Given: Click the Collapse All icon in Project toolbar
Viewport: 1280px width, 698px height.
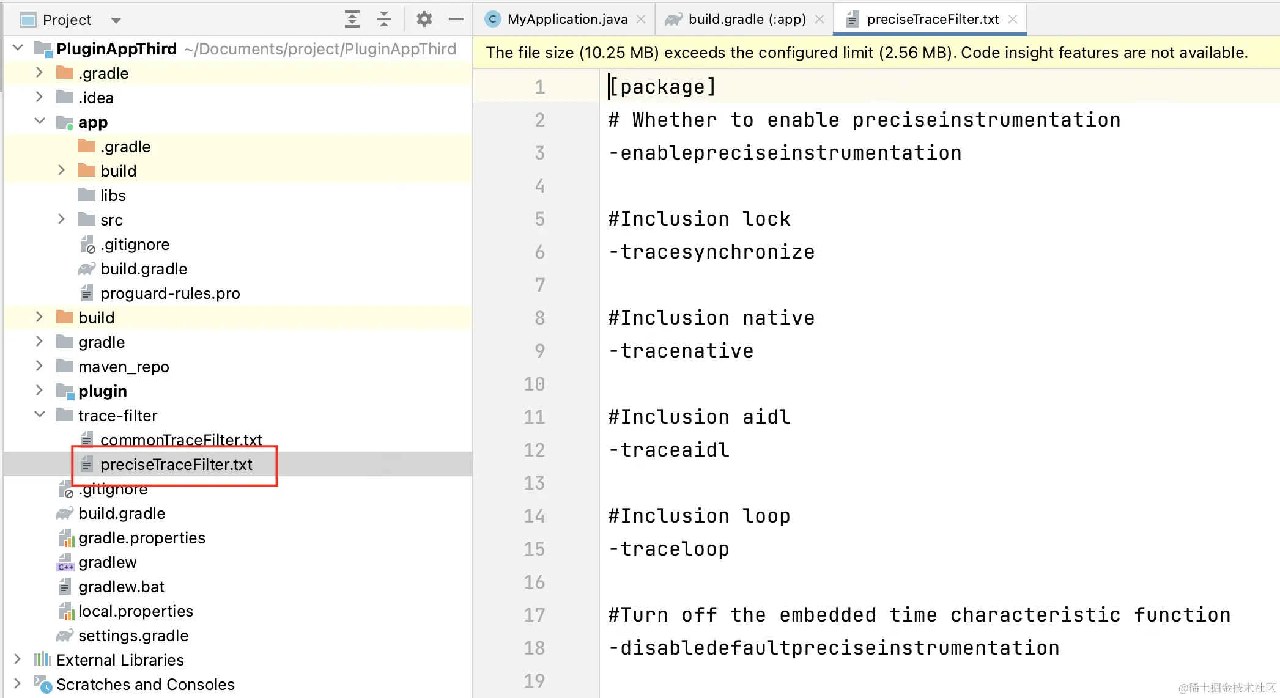Looking at the screenshot, I should tap(383, 20).
